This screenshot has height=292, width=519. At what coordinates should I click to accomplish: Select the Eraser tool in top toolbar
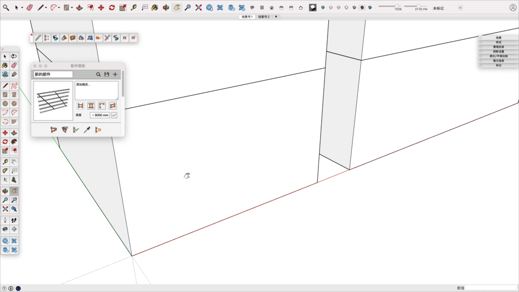tap(30, 8)
